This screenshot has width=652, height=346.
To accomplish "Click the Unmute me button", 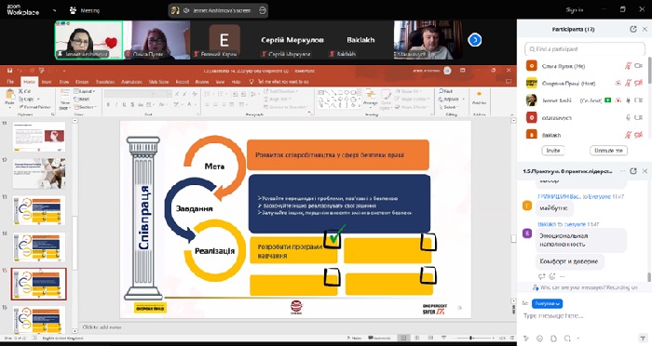I will pos(608,151).
